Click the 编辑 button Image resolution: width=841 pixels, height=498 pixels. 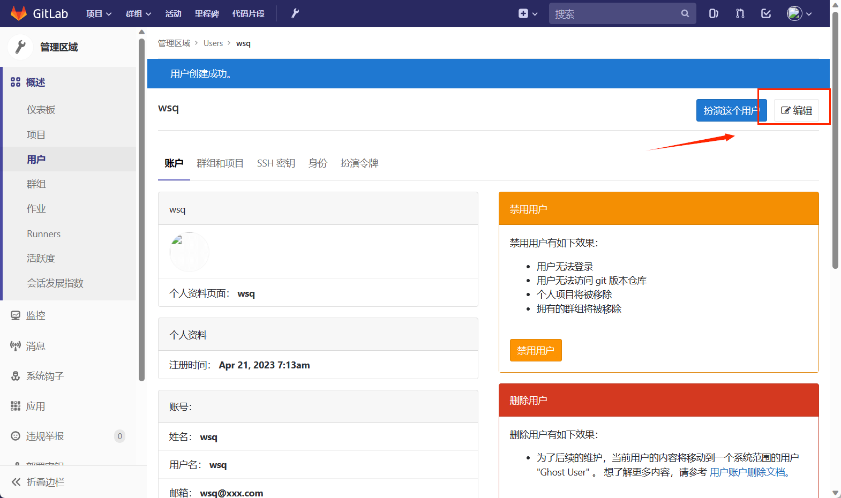point(797,110)
